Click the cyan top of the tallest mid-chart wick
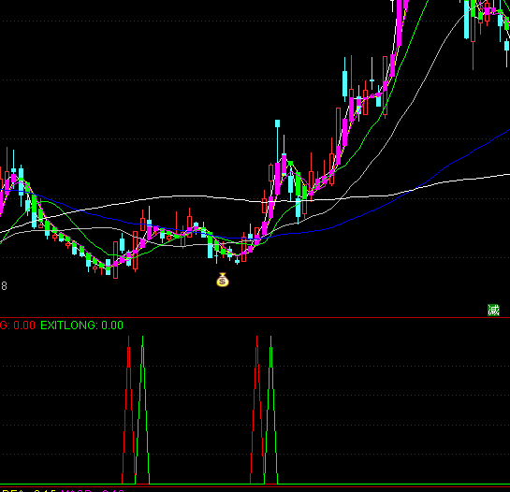510x492 pixels. 277,123
